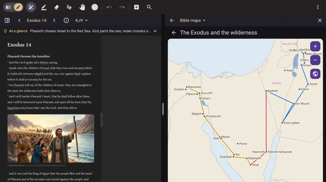The width and height of the screenshot is (326, 182).
Task: Redo the last drawing action
Action: coord(122,7)
